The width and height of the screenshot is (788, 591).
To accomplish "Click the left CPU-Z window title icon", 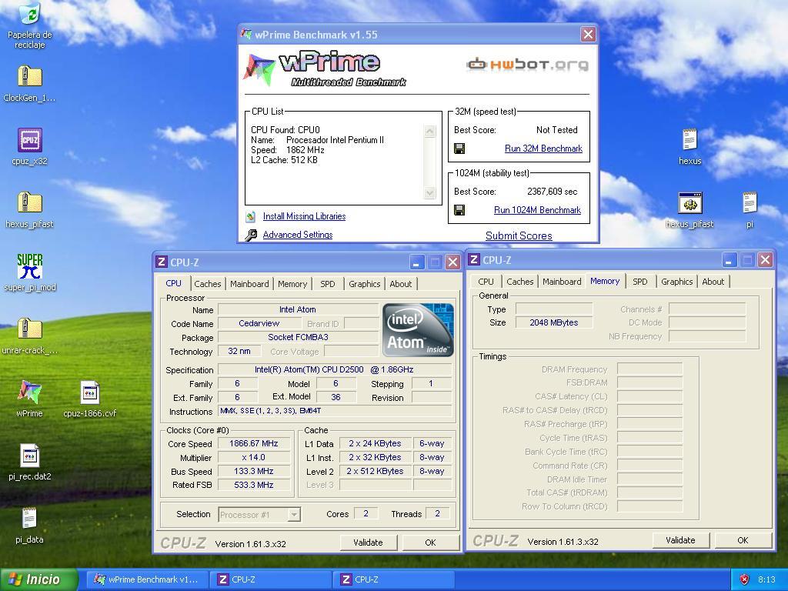I will click(162, 262).
